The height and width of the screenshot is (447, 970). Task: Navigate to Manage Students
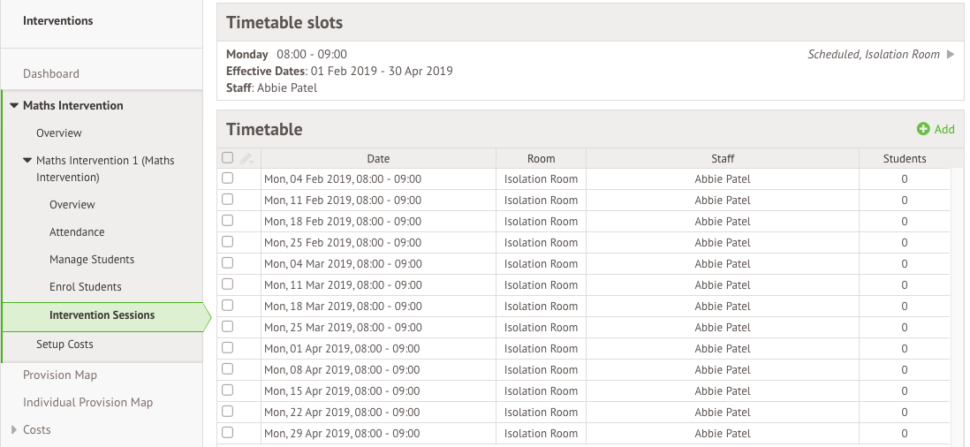(92, 260)
